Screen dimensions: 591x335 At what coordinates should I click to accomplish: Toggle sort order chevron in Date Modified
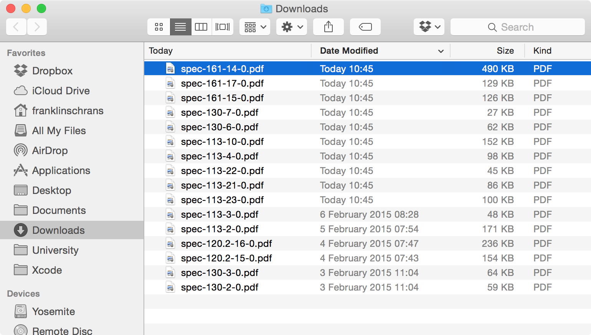[x=441, y=51]
